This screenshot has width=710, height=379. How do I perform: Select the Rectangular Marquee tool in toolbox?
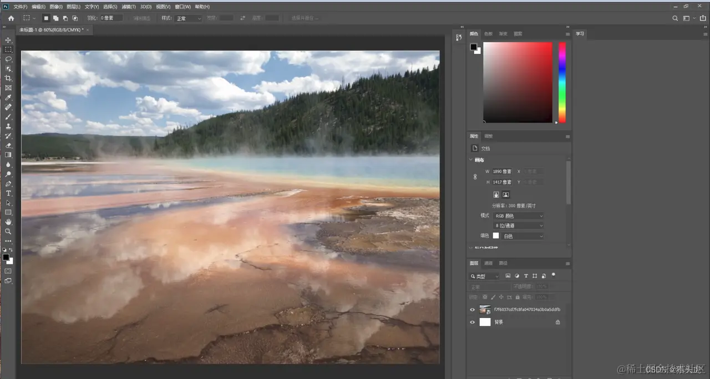(8, 49)
